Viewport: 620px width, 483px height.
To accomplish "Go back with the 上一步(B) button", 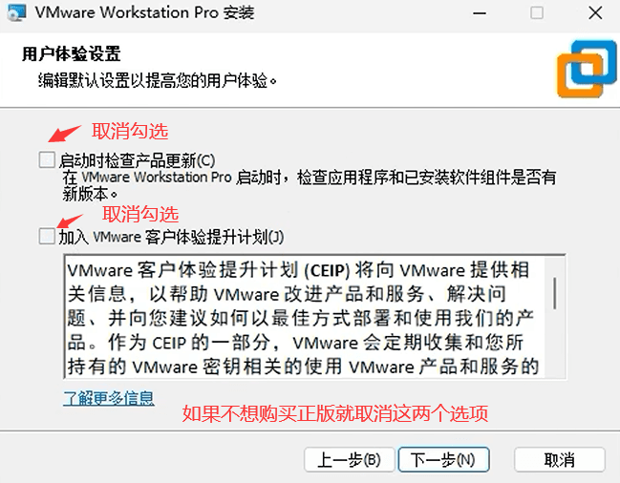I will [349, 459].
